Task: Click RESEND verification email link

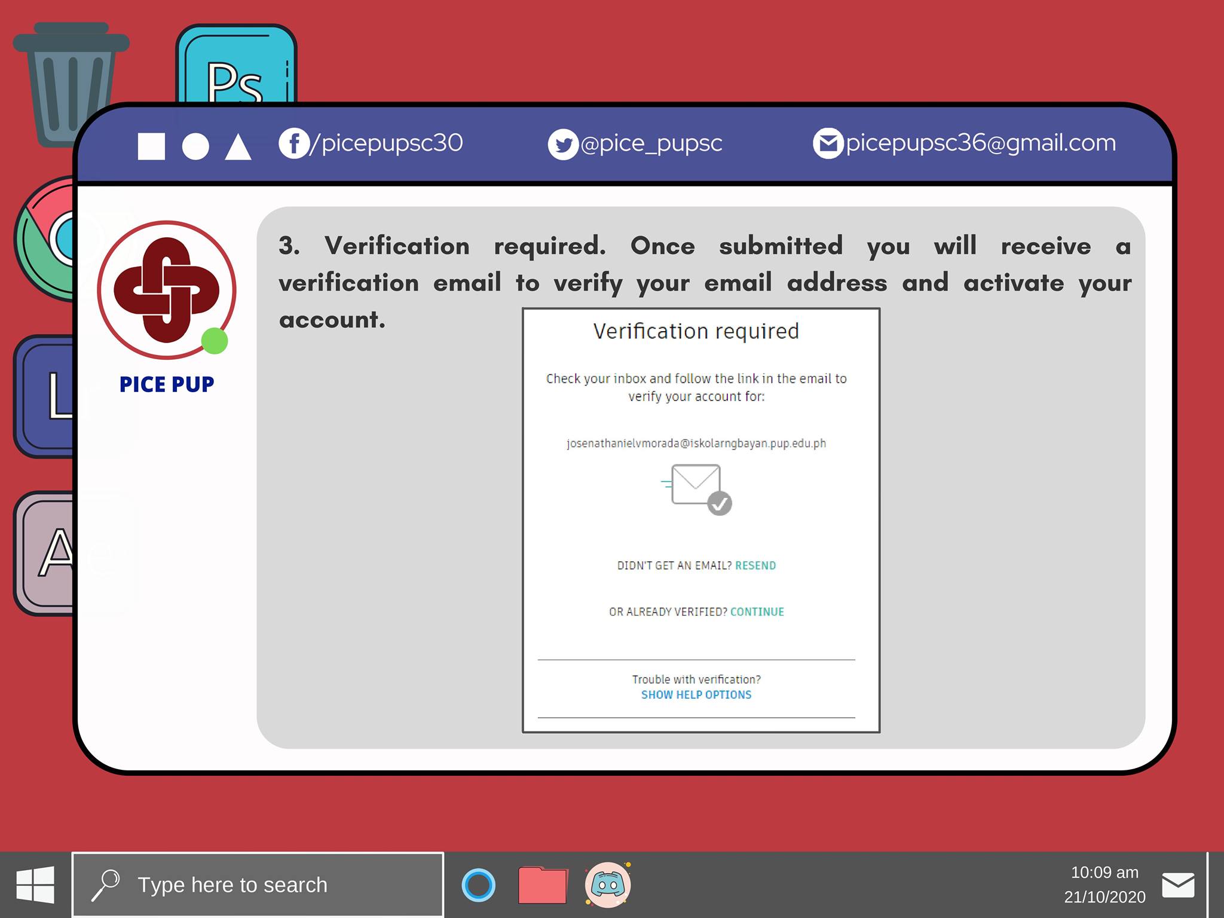Action: click(x=755, y=565)
